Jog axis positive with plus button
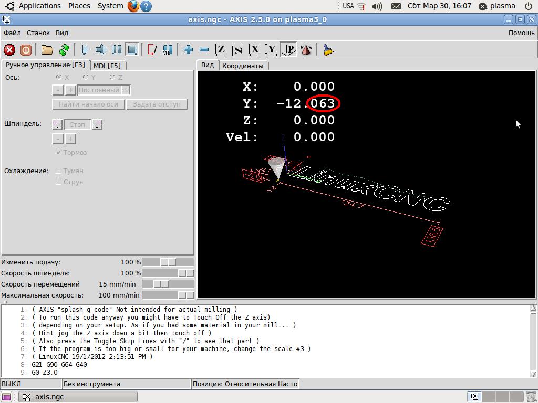This screenshot has width=538, height=403. pyautogui.click(x=70, y=90)
